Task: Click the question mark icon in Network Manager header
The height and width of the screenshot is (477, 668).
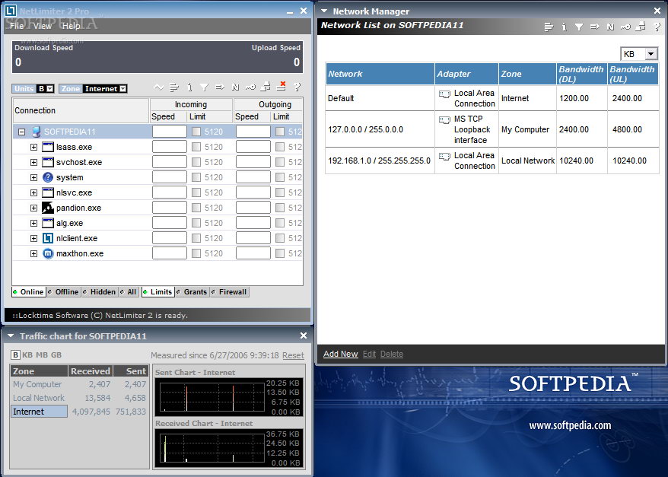Action: [x=657, y=27]
